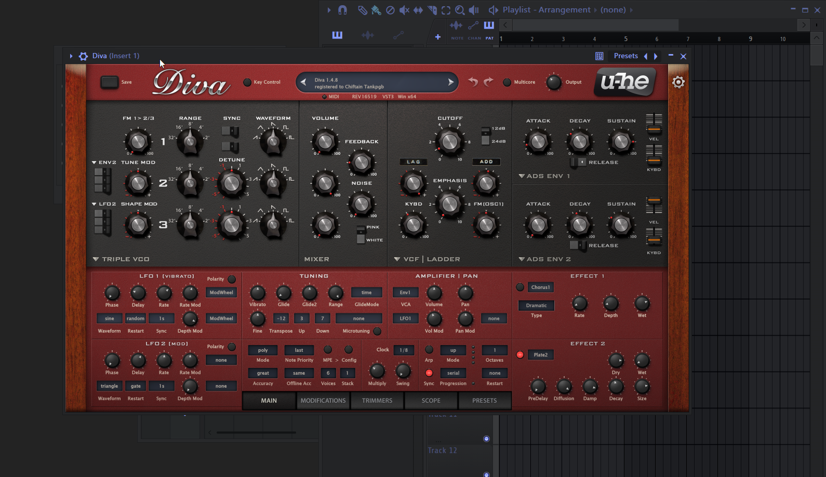Open the LFO2 shape mod source menu
This screenshot has width=826, height=477.
(104, 204)
